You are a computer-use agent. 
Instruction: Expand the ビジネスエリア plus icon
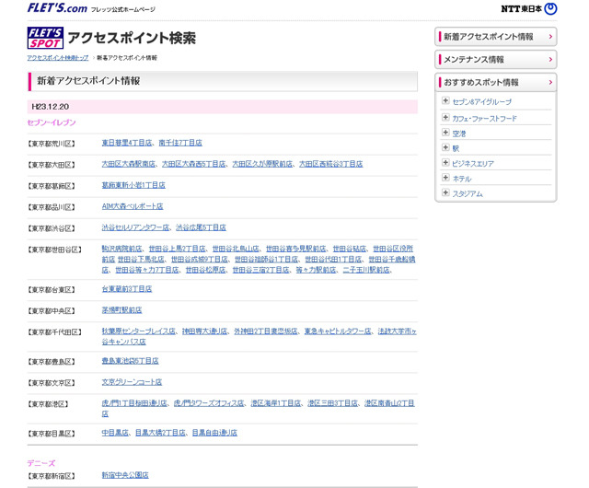coord(445,162)
